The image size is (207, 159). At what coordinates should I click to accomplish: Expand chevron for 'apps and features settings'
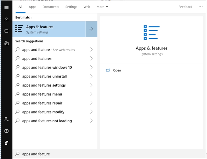pyautogui.click(x=91, y=85)
